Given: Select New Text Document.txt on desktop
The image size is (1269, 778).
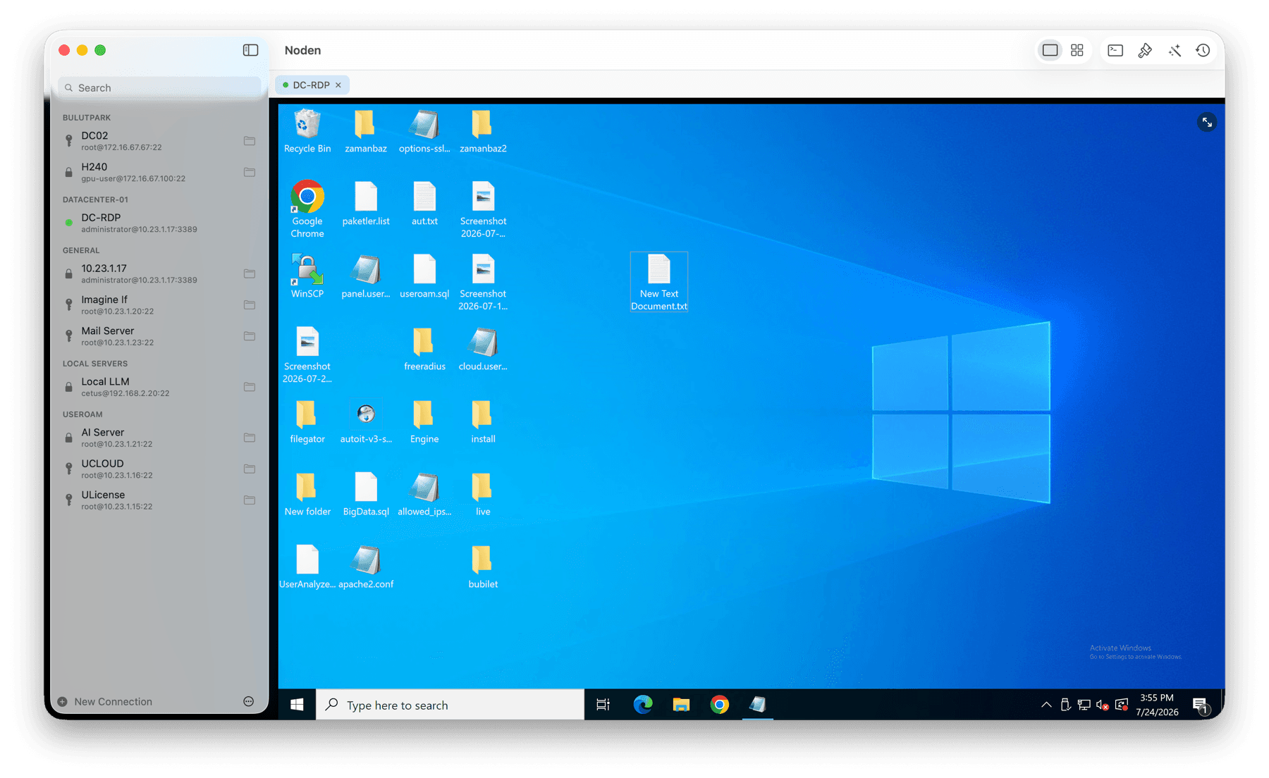Looking at the screenshot, I should click(x=658, y=282).
